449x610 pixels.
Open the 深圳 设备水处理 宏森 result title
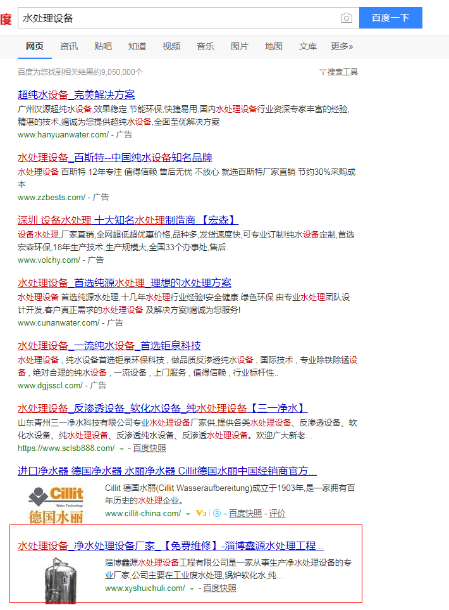tap(128, 220)
